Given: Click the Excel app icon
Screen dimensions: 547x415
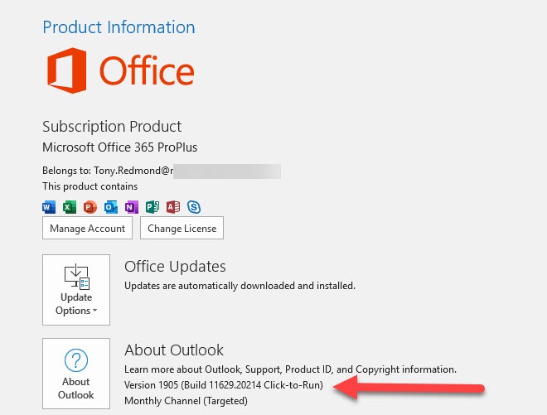Looking at the screenshot, I should (x=70, y=207).
